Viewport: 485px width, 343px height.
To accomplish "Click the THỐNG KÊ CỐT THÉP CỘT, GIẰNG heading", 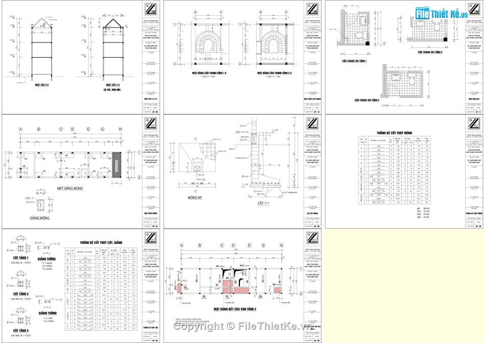I will pyautogui.click(x=101, y=243).
